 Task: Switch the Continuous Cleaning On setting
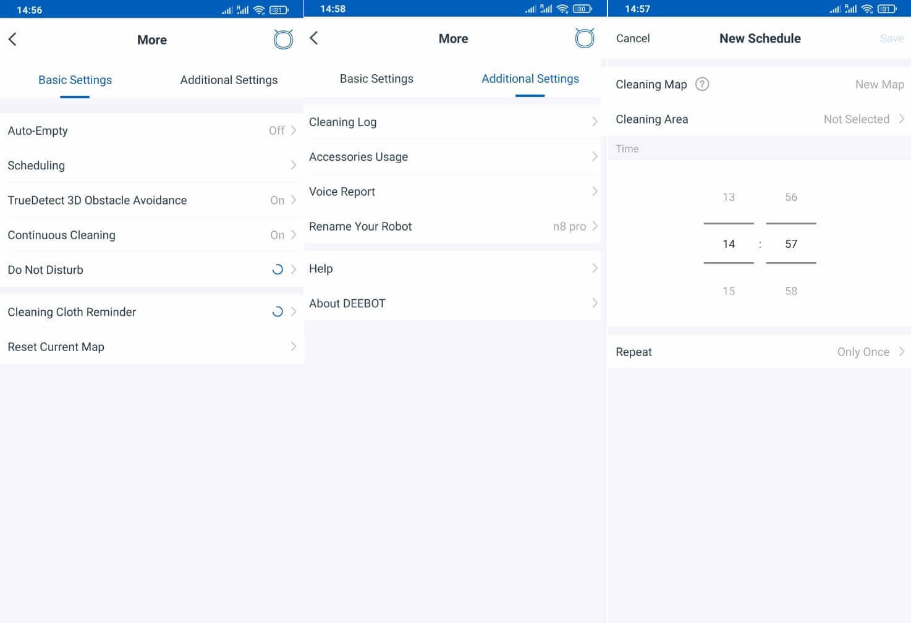coord(277,235)
